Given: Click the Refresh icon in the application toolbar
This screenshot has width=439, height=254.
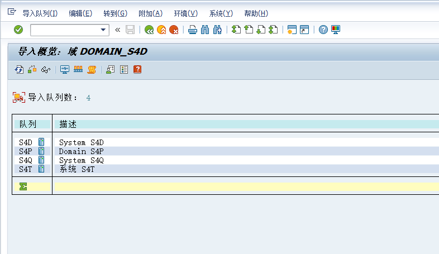Looking at the screenshot, I should [19, 69].
